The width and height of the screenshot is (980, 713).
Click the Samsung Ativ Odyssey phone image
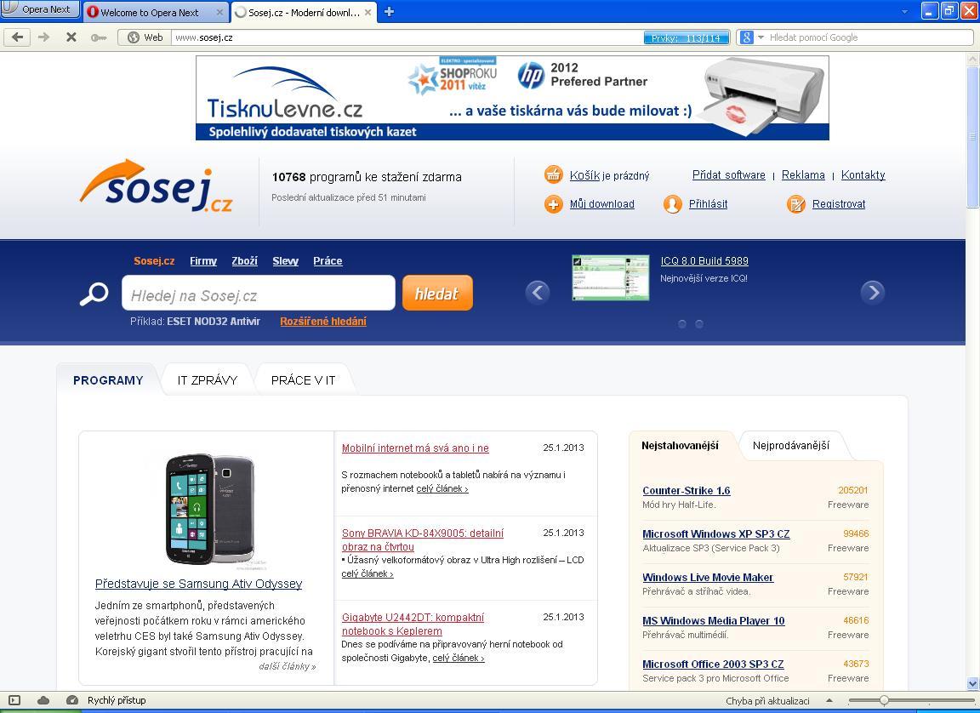210,509
